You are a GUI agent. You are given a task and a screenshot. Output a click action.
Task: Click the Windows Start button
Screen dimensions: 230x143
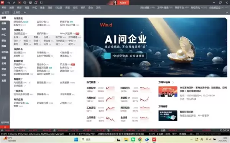coord(76,140)
